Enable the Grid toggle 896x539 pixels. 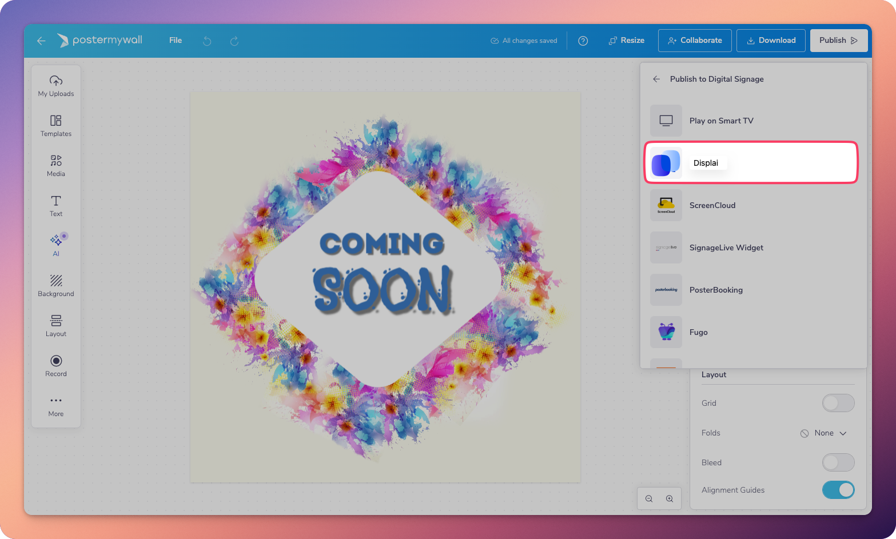pos(838,403)
